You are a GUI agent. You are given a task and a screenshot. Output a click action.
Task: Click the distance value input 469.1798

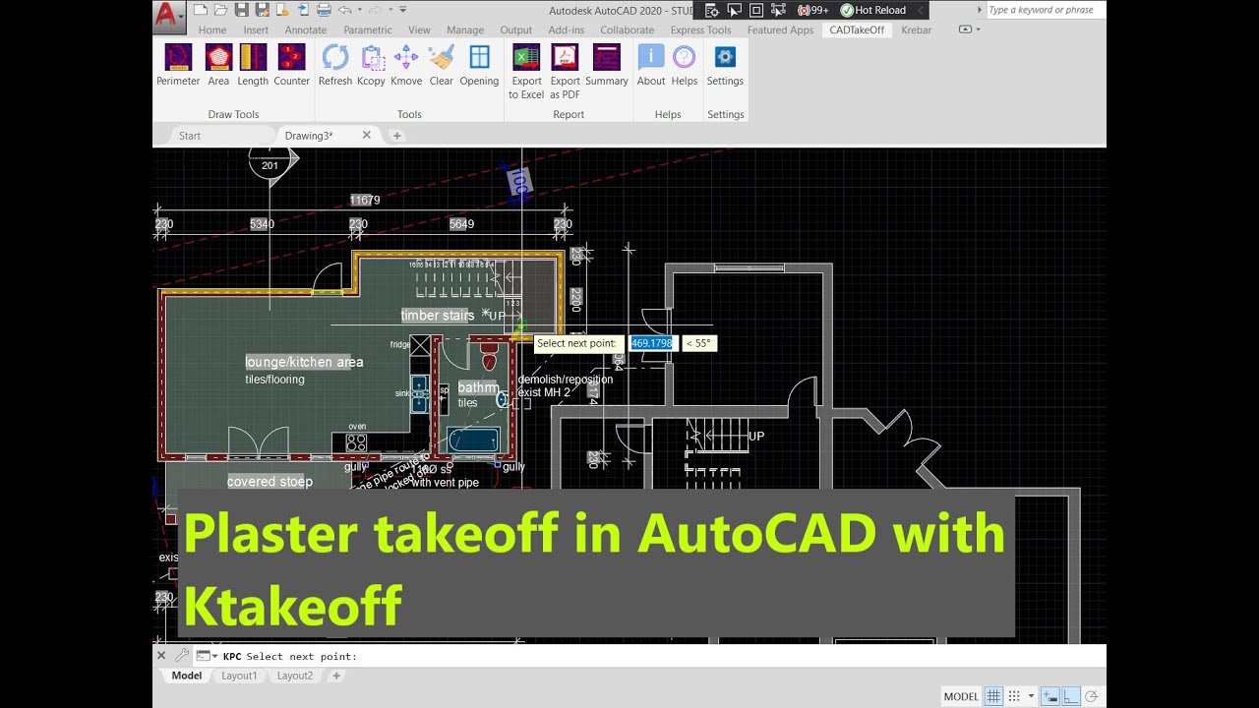click(x=651, y=343)
